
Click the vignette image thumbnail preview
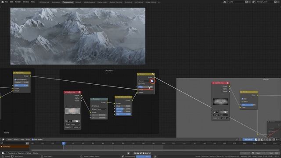(220, 101)
